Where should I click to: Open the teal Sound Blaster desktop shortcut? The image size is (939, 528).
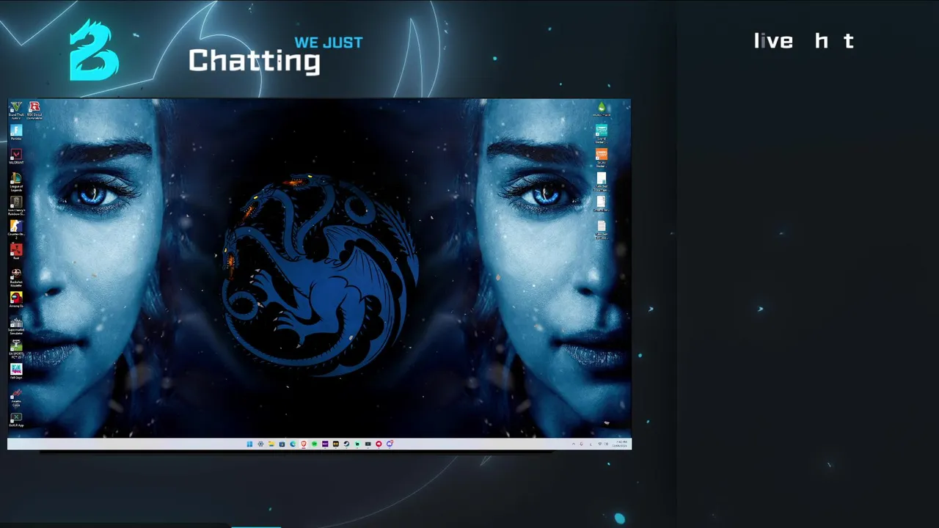602,134
